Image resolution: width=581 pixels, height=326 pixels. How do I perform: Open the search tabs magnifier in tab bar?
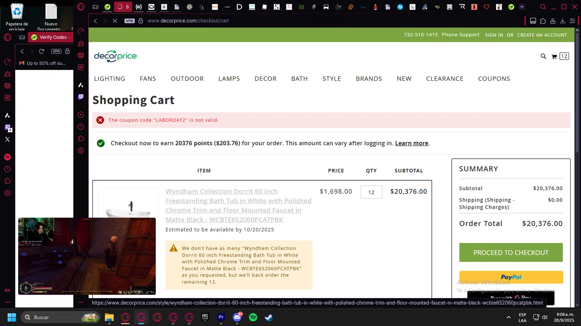pyautogui.click(x=543, y=7)
